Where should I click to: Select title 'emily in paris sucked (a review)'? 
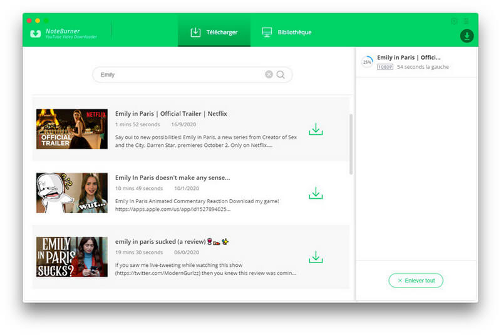(x=172, y=242)
